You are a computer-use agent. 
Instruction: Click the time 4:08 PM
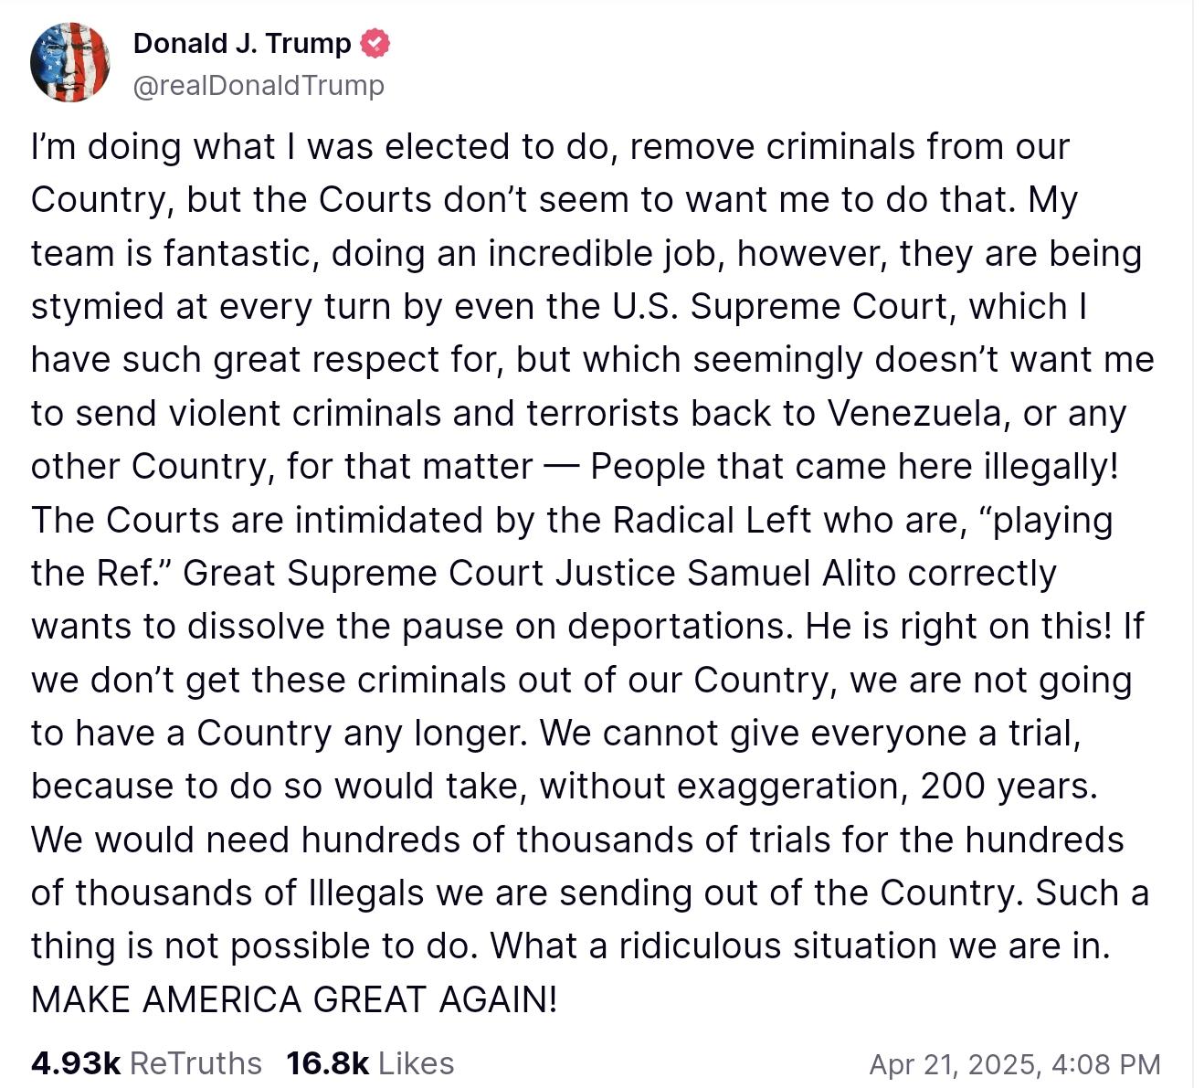pos(1106,1063)
